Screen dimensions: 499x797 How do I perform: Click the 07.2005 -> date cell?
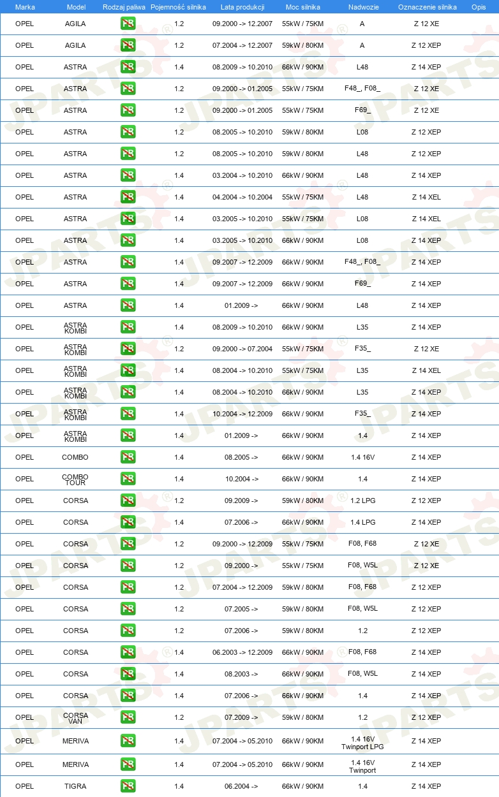(x=241, y=609)
